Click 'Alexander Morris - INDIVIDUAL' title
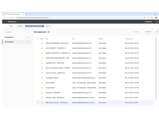 coord(55,63)
